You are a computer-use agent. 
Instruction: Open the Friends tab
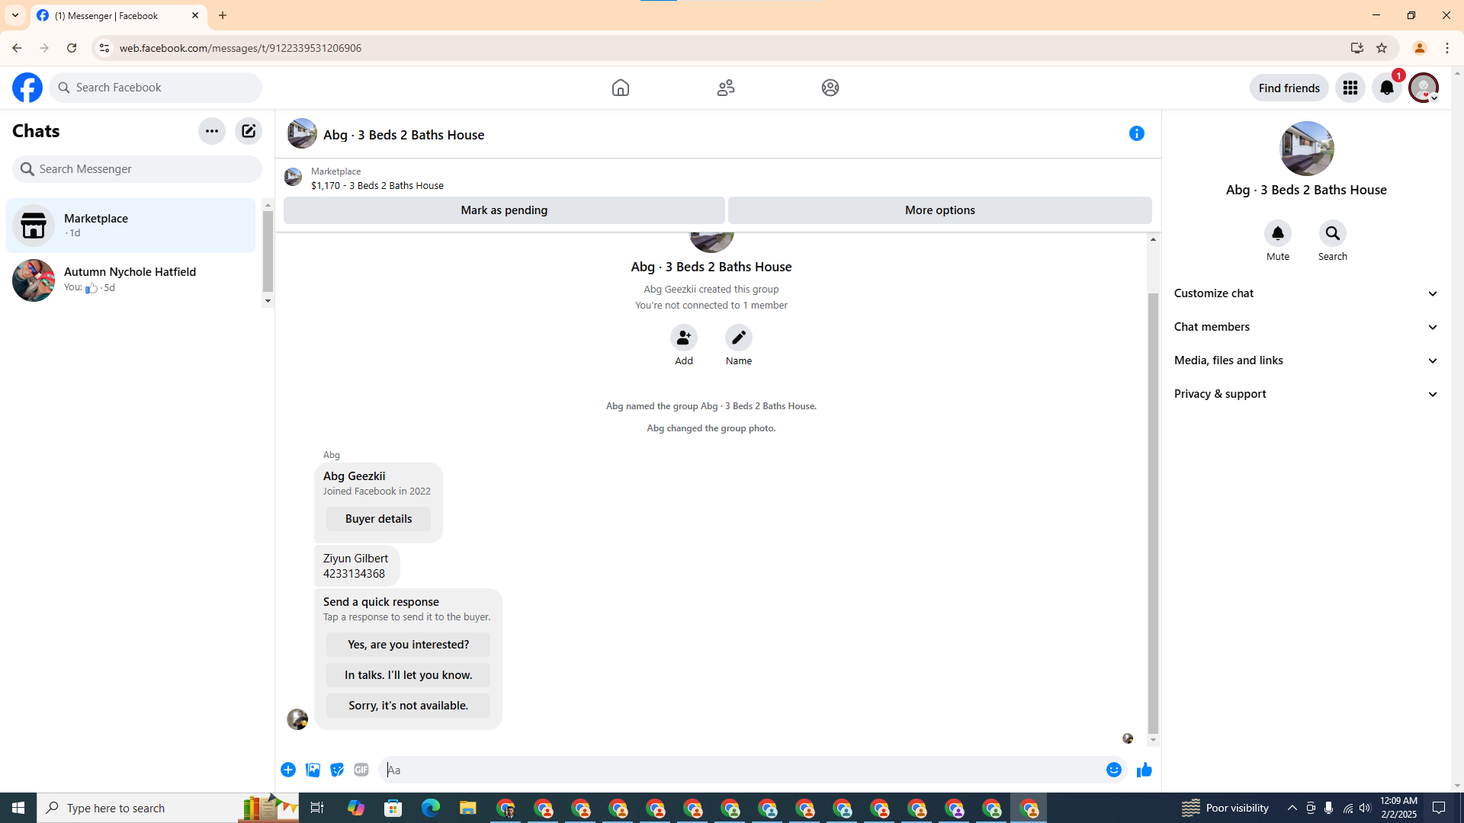(x=725, y=88)
